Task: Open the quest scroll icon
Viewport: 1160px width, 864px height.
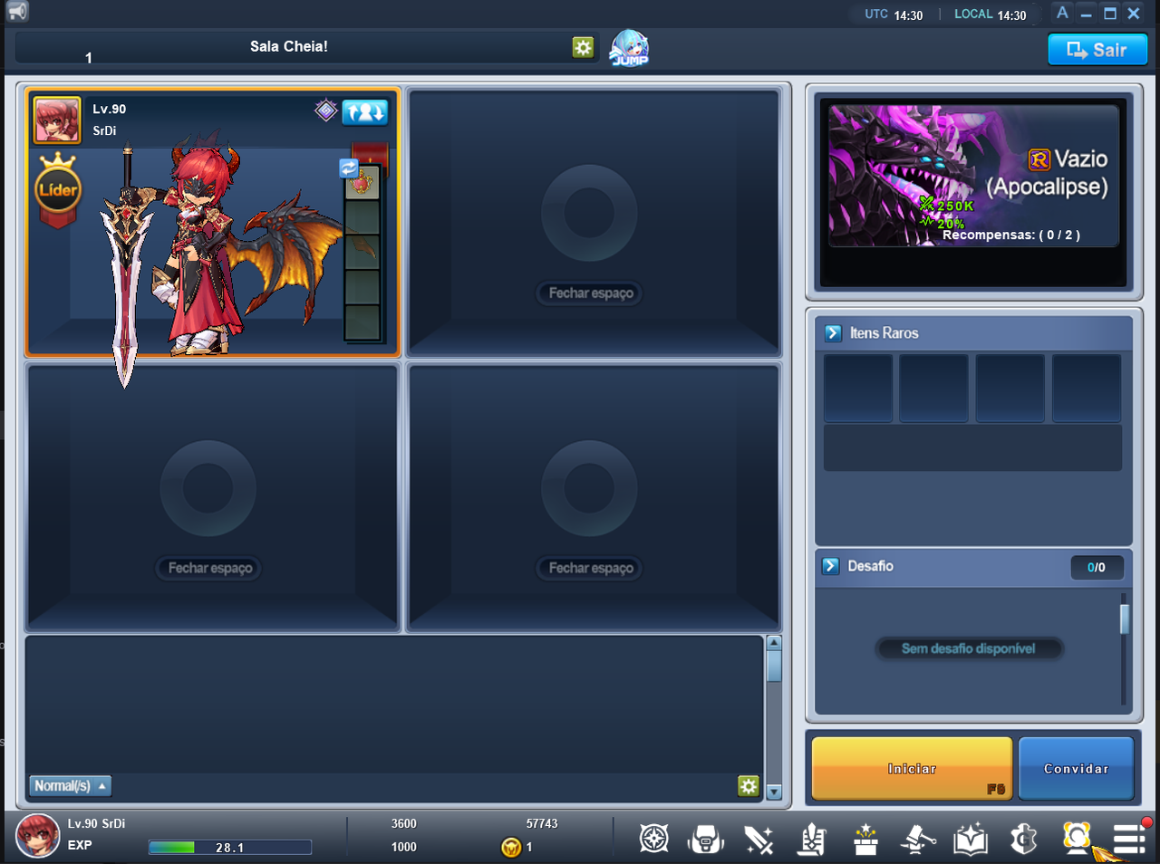Action: point(812,839)
